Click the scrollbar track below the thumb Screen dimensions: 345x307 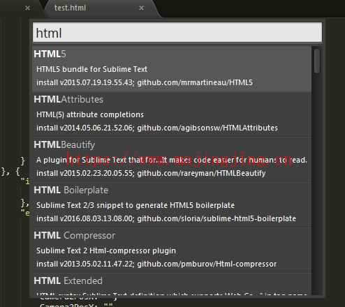click(x=317, y=184)
